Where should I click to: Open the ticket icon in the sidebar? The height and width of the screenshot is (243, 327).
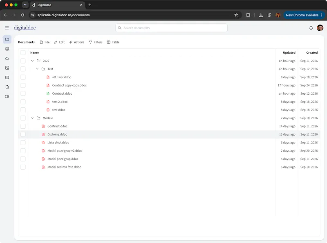(7, 97)
